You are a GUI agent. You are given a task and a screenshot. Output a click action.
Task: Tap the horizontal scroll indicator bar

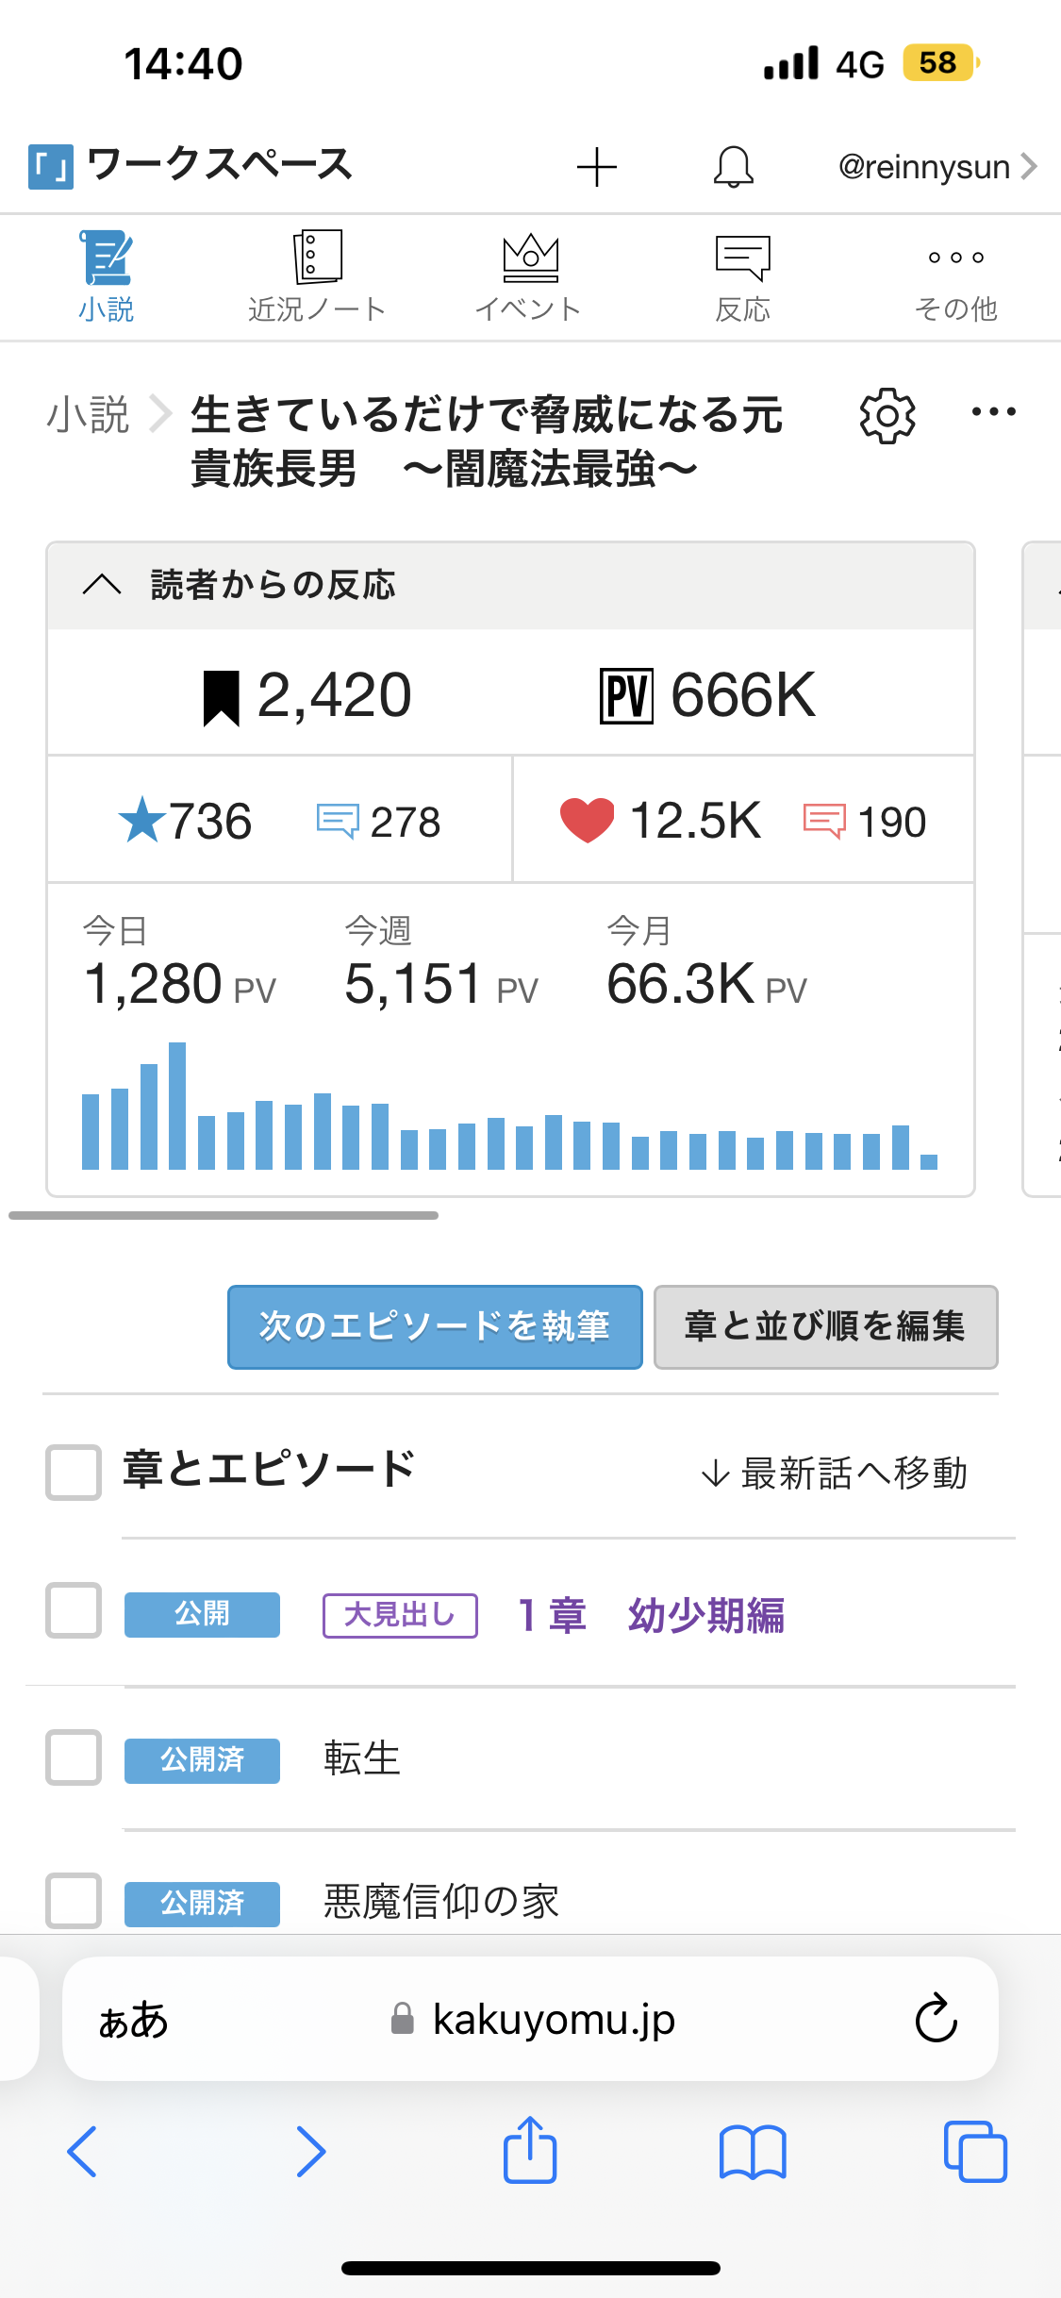click(224, 1215)
